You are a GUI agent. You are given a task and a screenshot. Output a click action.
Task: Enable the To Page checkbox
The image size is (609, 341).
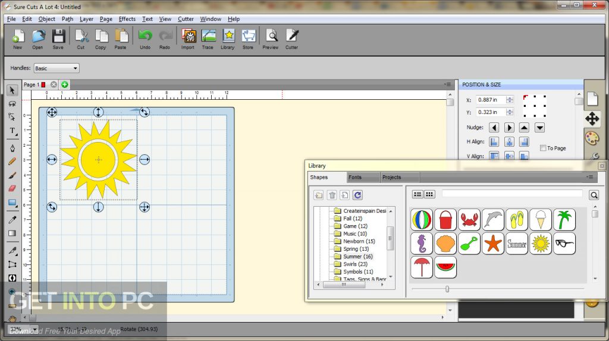(542, 148)
